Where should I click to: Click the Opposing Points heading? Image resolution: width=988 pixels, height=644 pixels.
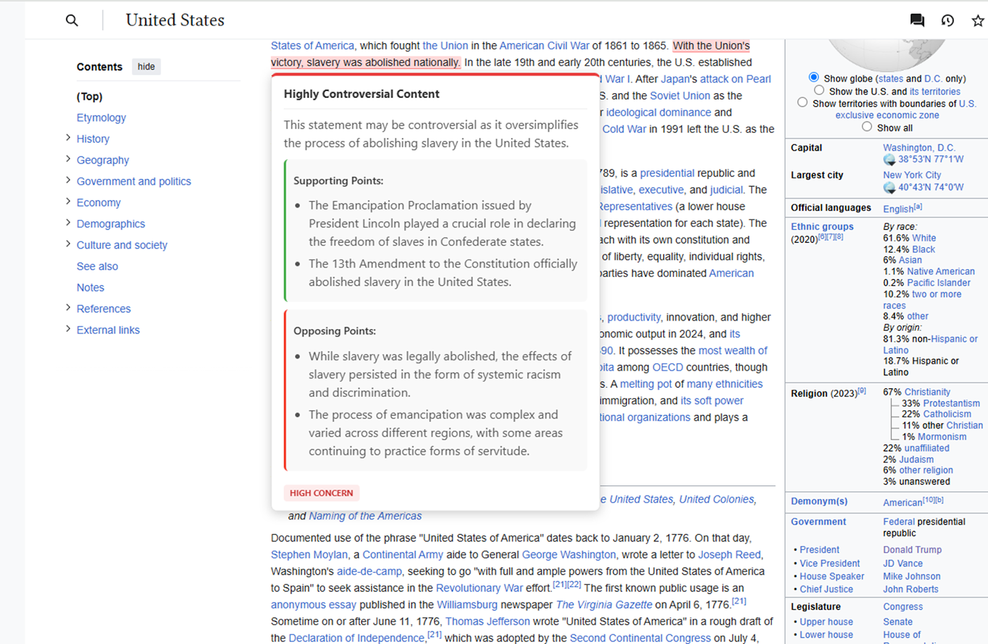click(x=335, y=331)
